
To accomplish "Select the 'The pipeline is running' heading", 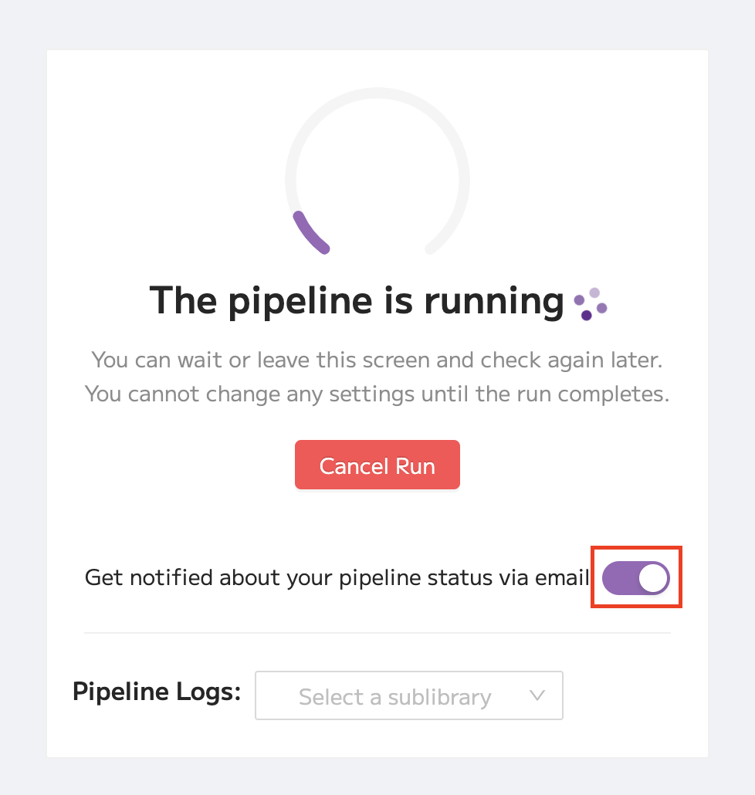I will (357, 301).
